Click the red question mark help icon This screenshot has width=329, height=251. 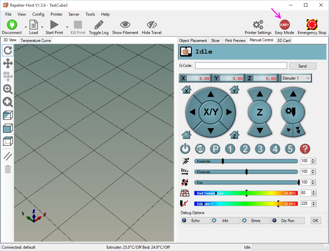305,149
